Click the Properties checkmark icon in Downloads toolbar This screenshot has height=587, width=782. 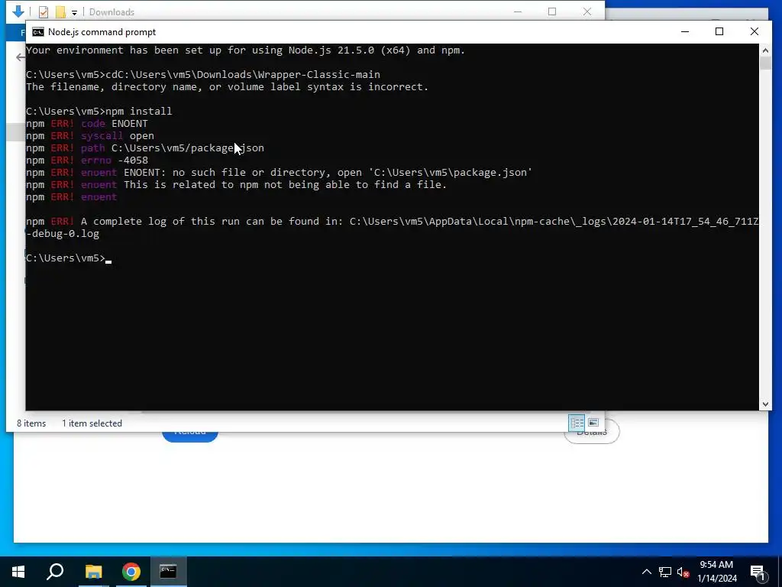44,12
